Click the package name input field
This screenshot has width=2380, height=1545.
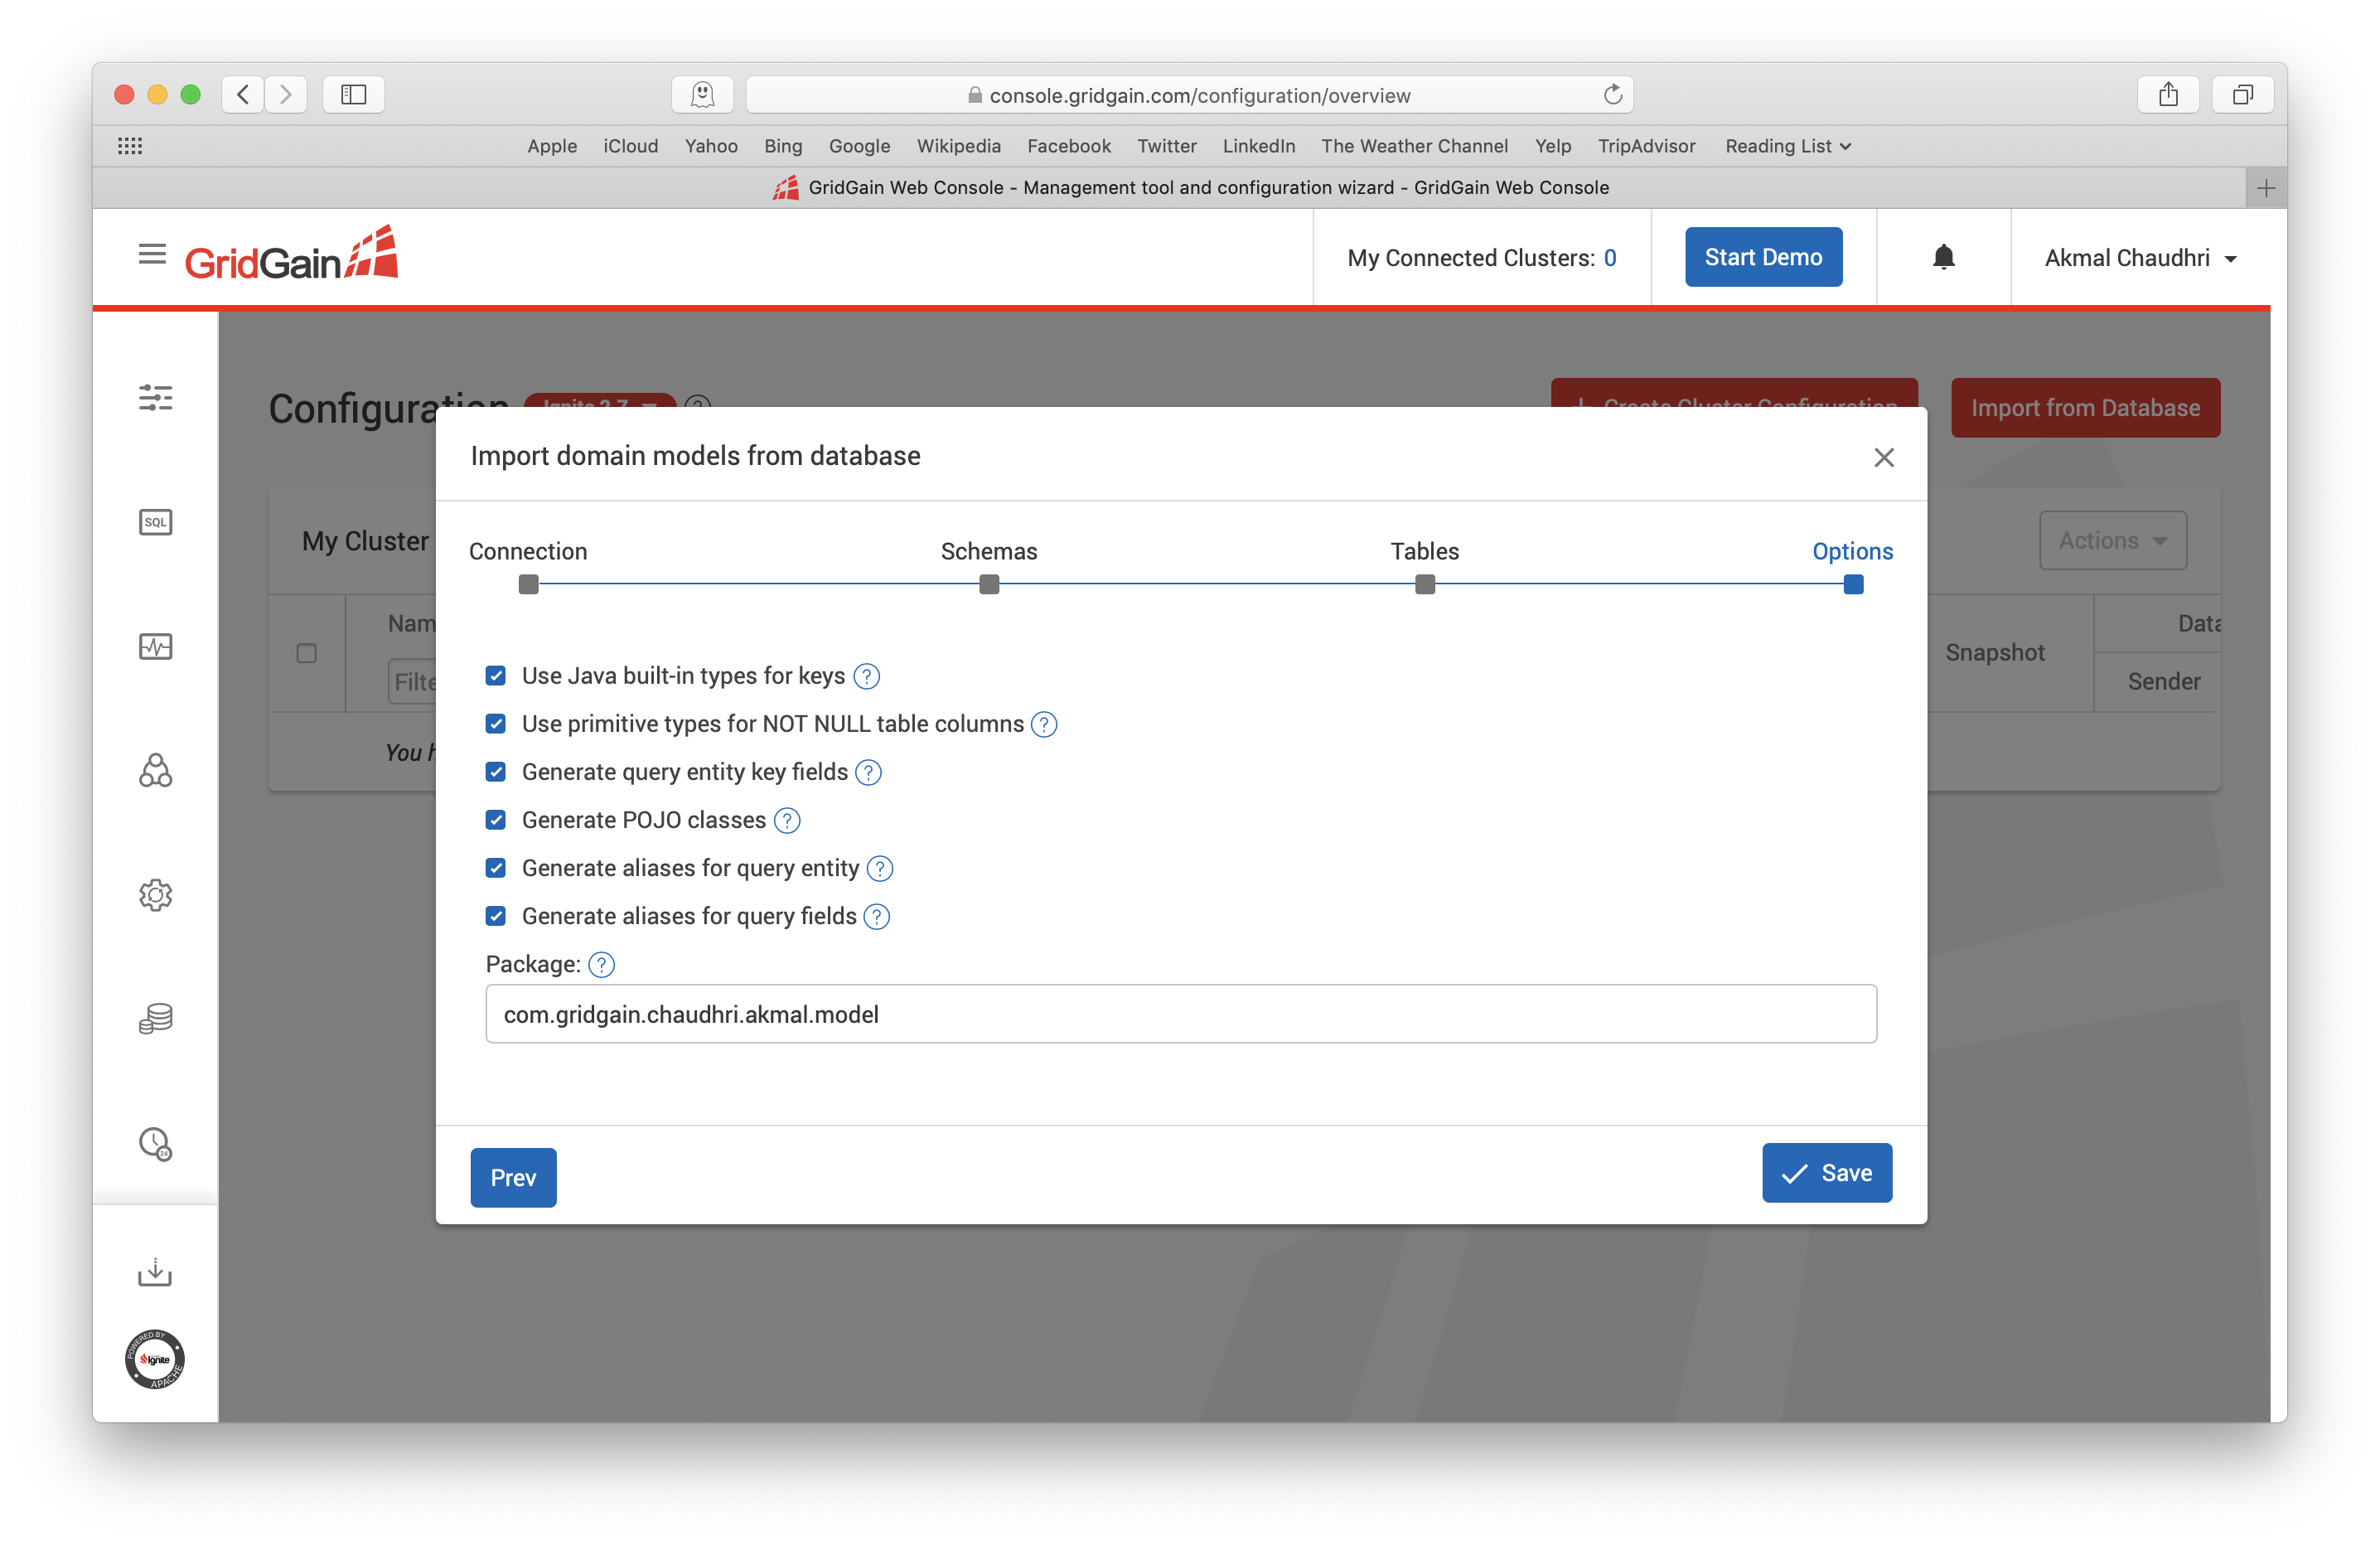[x=1182, y=1014]
